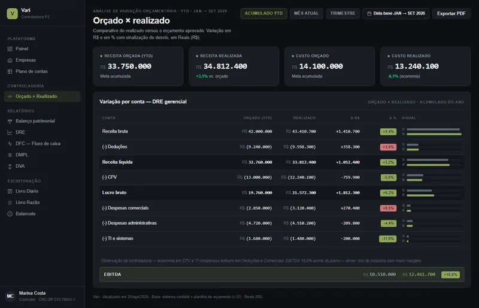Image resolution: width=479 pixels, height=308 pixels.
Task: Go to DFC — Fluxo de caixa
Action: [42, 144]
